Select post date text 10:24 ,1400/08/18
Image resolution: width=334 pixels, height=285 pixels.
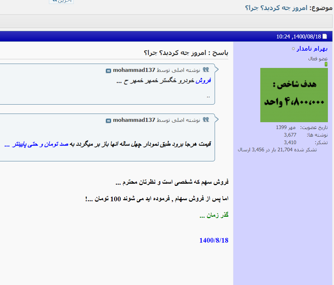299,37
